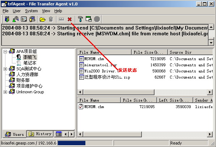Open the View menu

[x=46, y=11]
